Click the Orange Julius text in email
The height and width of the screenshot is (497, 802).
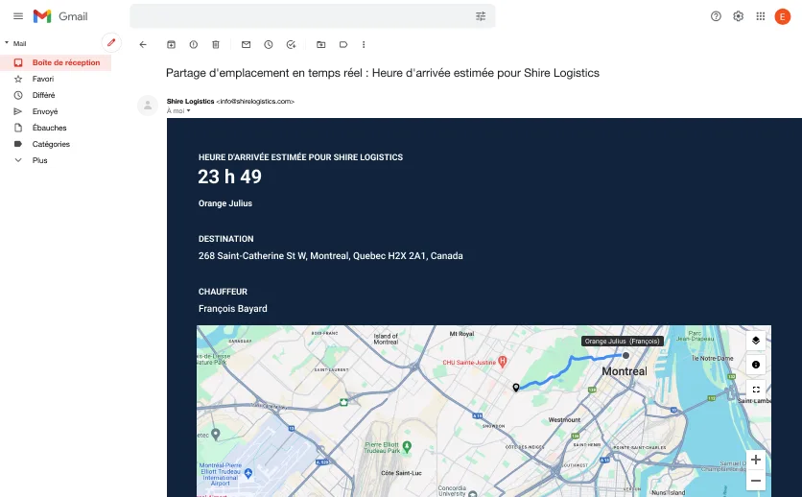pos(225,203)
